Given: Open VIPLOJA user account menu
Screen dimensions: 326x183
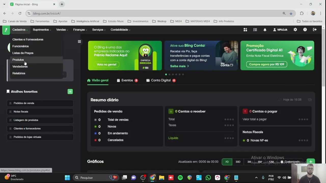Looking at the screenshot, I should click(x=280, y=30).
